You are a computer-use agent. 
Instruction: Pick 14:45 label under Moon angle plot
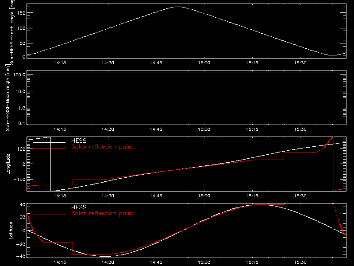click(x=156, y=129)
